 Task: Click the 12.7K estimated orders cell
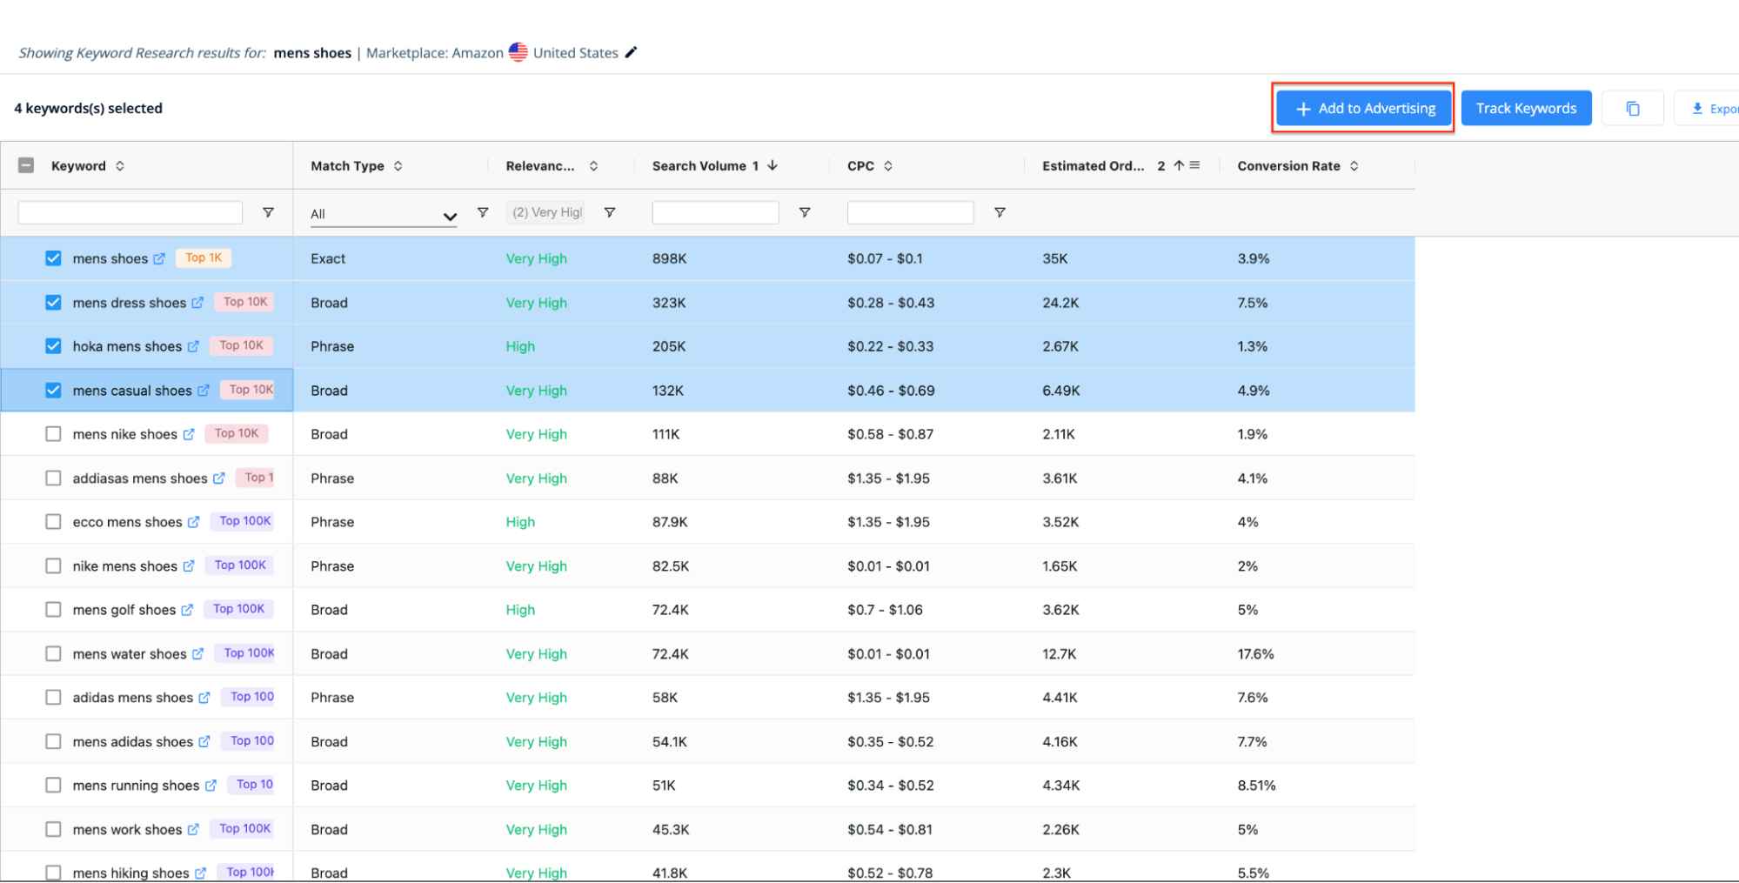1060,654
